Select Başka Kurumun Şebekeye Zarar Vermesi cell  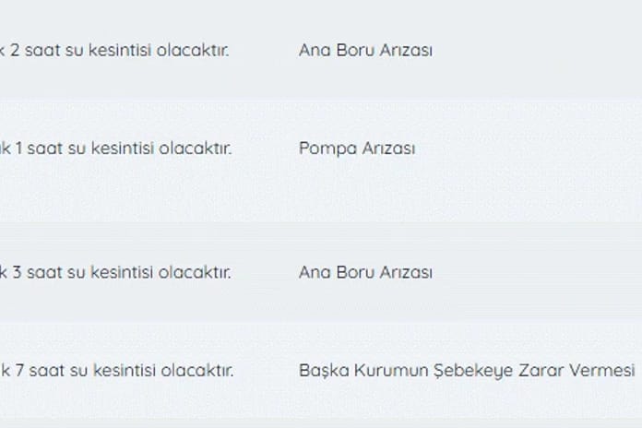[466, 370]
